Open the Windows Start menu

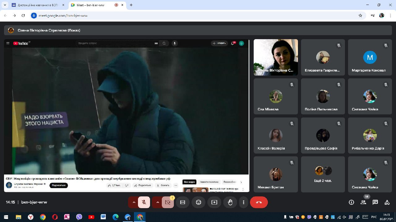(x=6, y=217)
